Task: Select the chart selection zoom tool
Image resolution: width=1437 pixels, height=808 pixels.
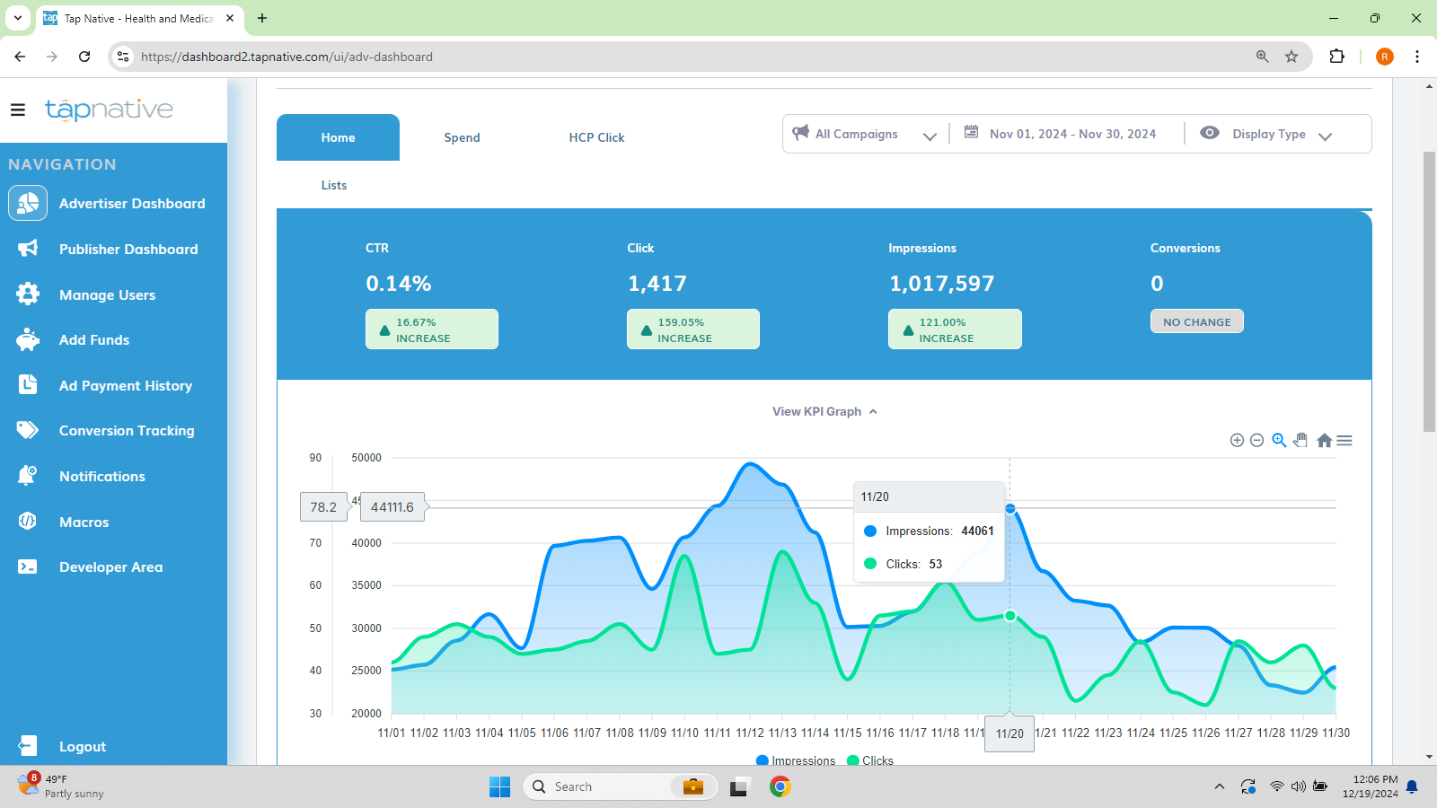Action: pos(1279,440)
